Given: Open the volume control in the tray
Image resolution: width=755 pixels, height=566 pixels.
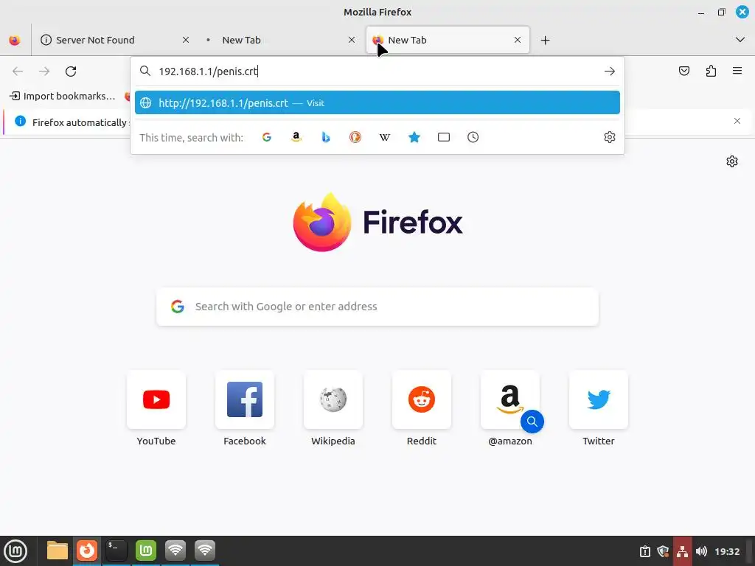Looking at the screenshot, I should 702,551.
